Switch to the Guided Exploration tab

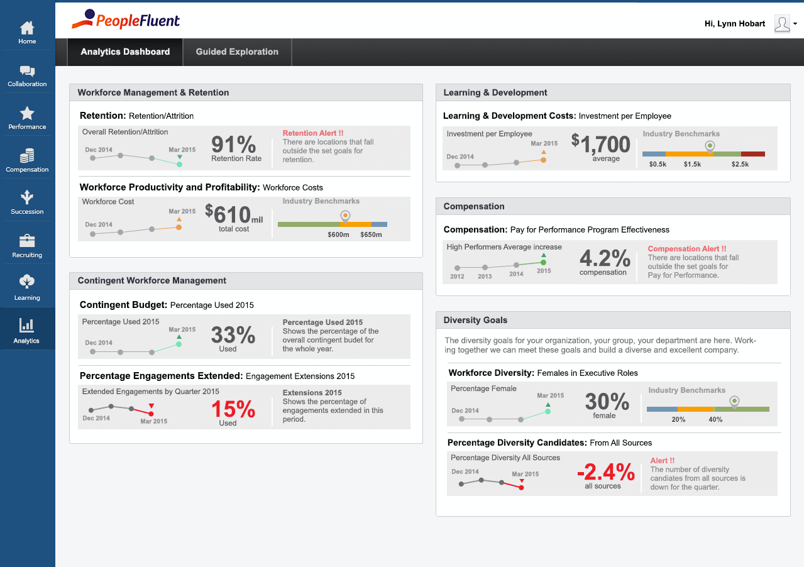[237, 52]
